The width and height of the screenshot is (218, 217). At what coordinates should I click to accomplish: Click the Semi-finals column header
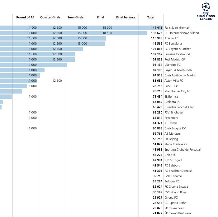pyautogui.click(x=75, y=17)
